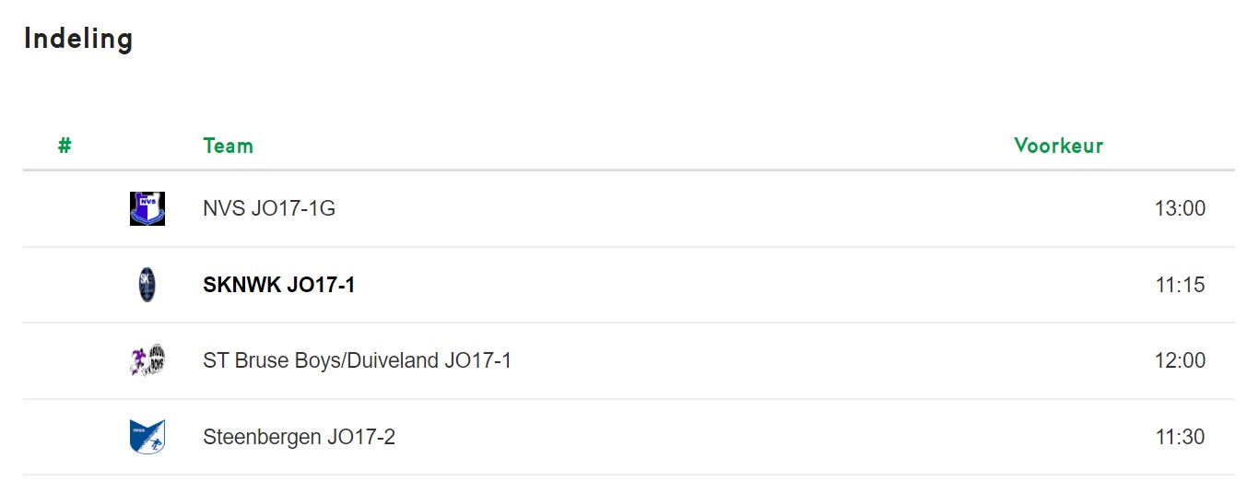Viewport: 1259px width, 494px height.
Task: Click the SKNWK club crest icon
Action: pyautogui.click(x=147, y=285)
